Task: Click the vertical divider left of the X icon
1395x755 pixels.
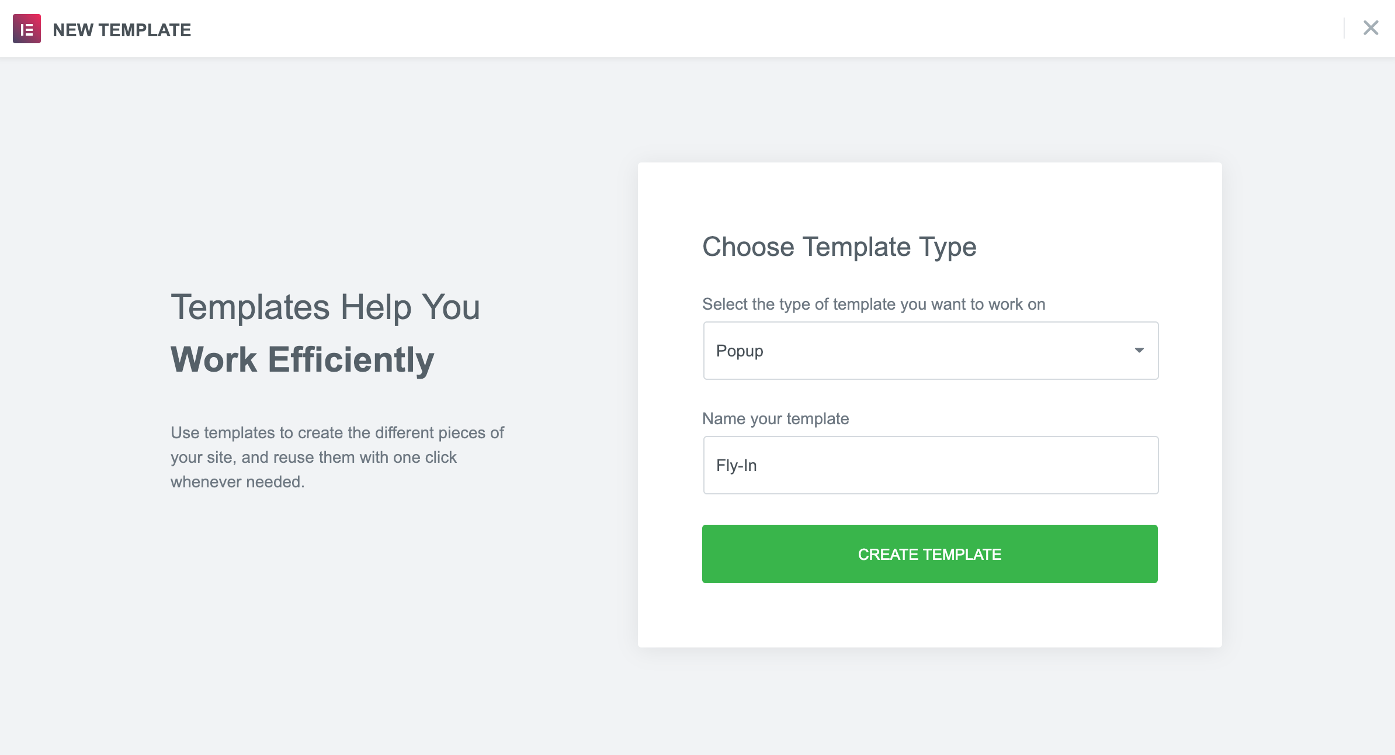Action: (1344, 28)
